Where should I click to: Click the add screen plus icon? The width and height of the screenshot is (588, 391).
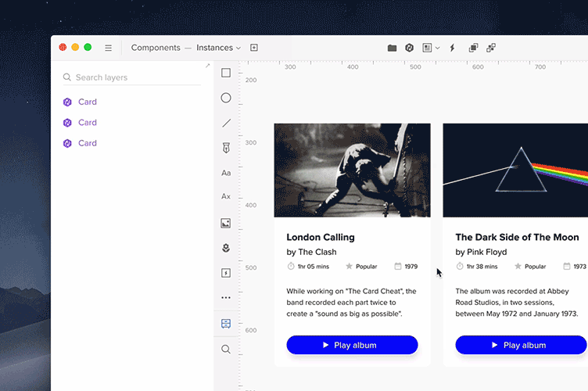[254, 48]
